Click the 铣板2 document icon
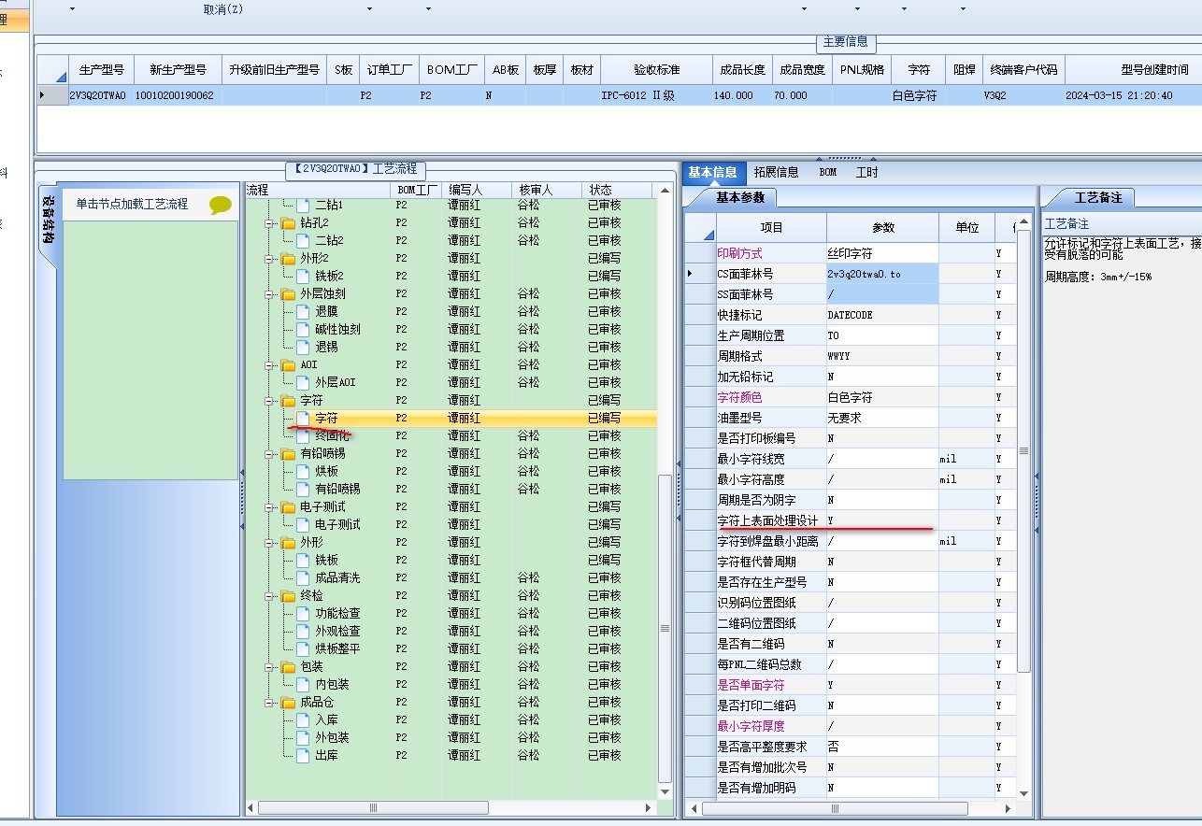Viewport: 1202px width, 826px height. point(303,277)
